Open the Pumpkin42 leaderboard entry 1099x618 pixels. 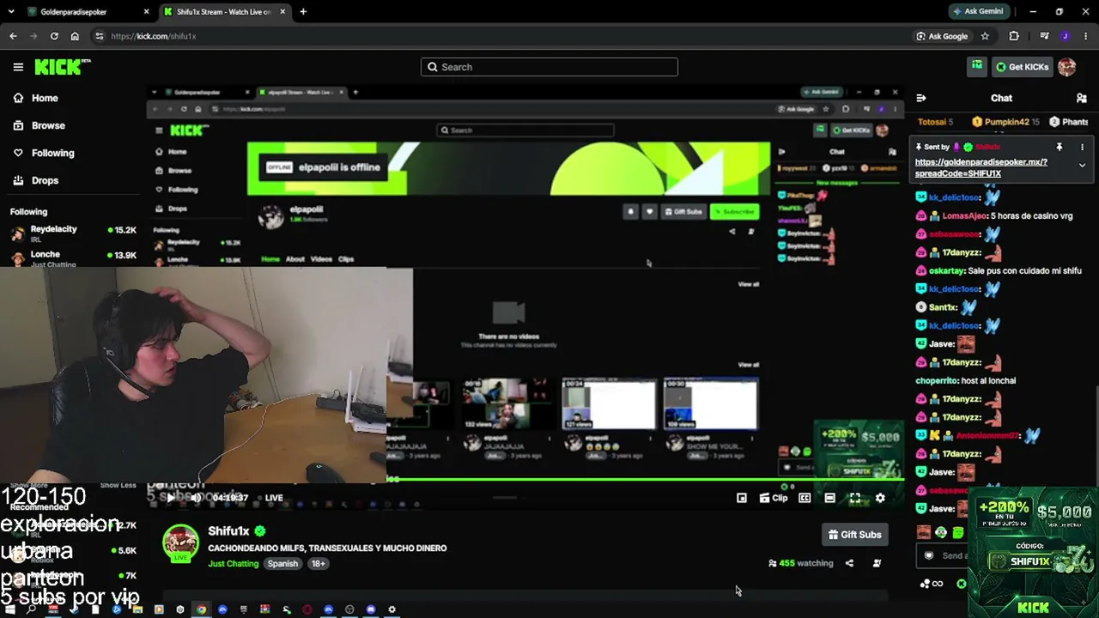1005,122
